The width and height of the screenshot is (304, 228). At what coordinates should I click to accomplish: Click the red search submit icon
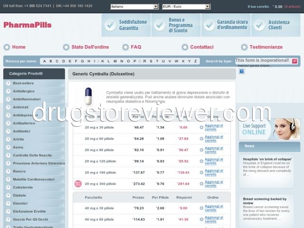click(x=294, y=61)
